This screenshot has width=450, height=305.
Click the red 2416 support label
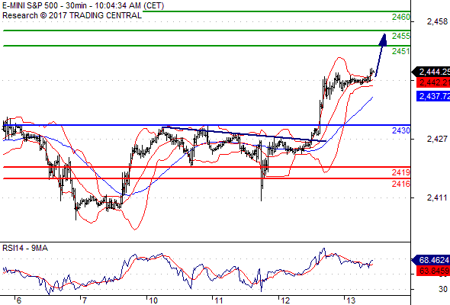pos(401,184)
